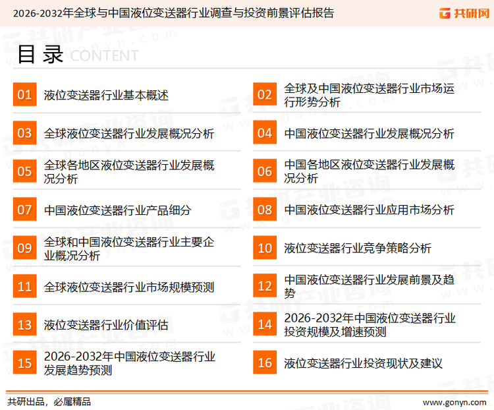Select 全球液位变送器行业市场规模预测 entry
This screenshot has height=410, width=494.
click(129, 287)
